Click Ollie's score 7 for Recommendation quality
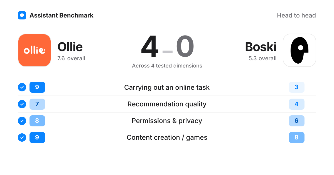 tap(37, 104)
